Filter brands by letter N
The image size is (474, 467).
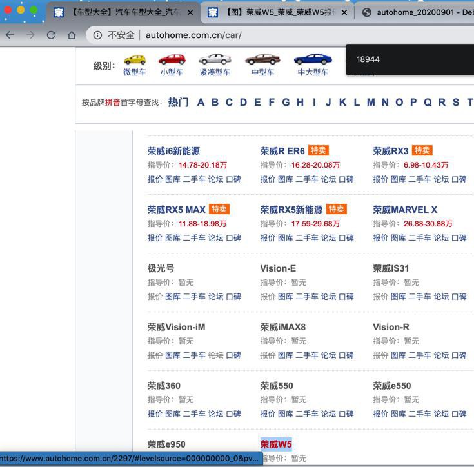point(385,103)
